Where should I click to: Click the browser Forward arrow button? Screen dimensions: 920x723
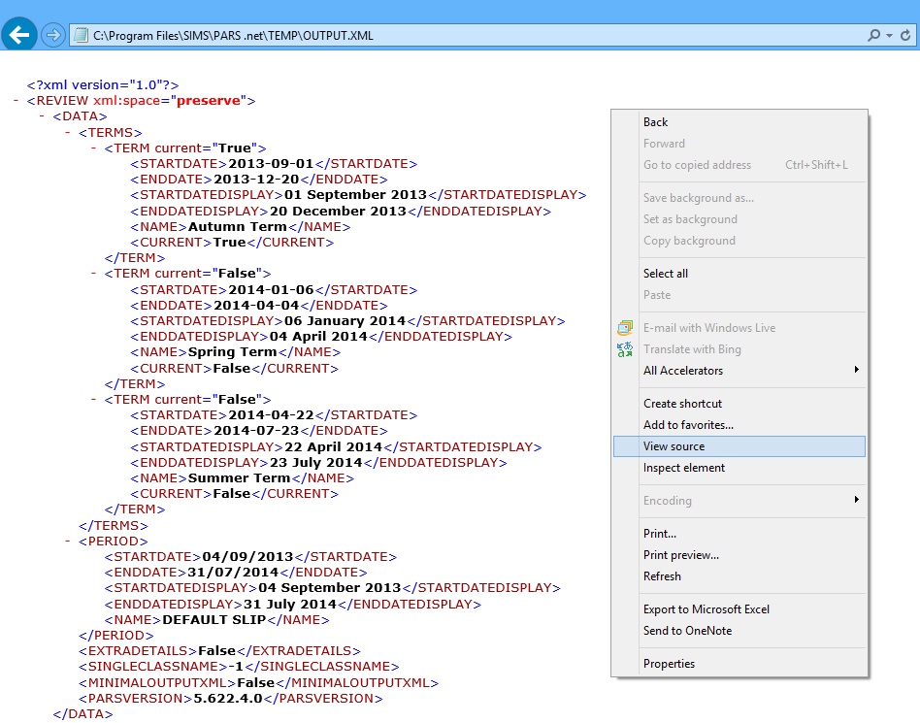click(53, 35)
